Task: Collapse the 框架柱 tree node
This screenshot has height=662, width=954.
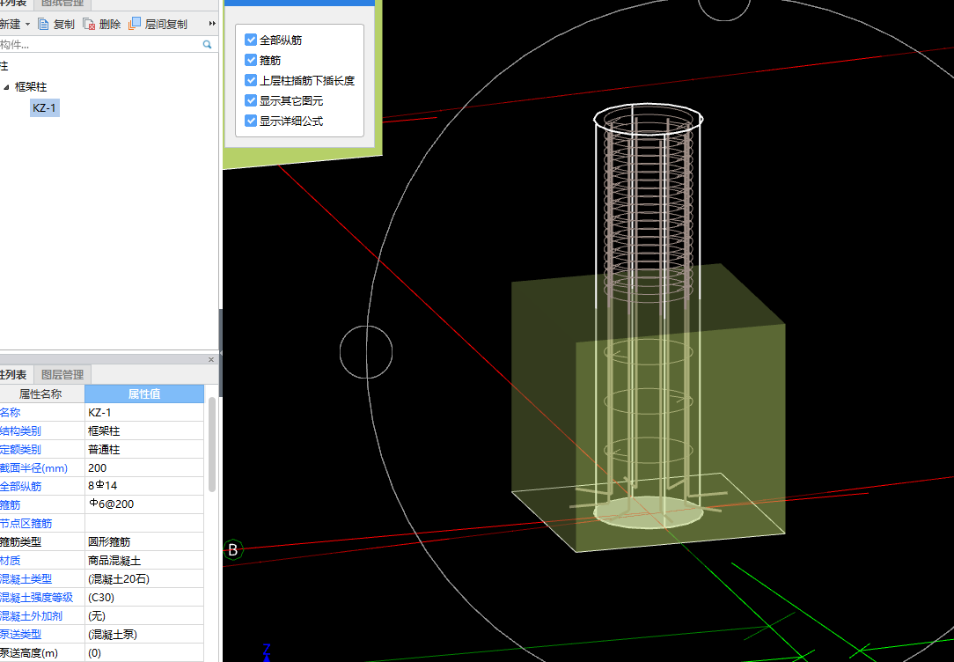Action: (7, 87)
